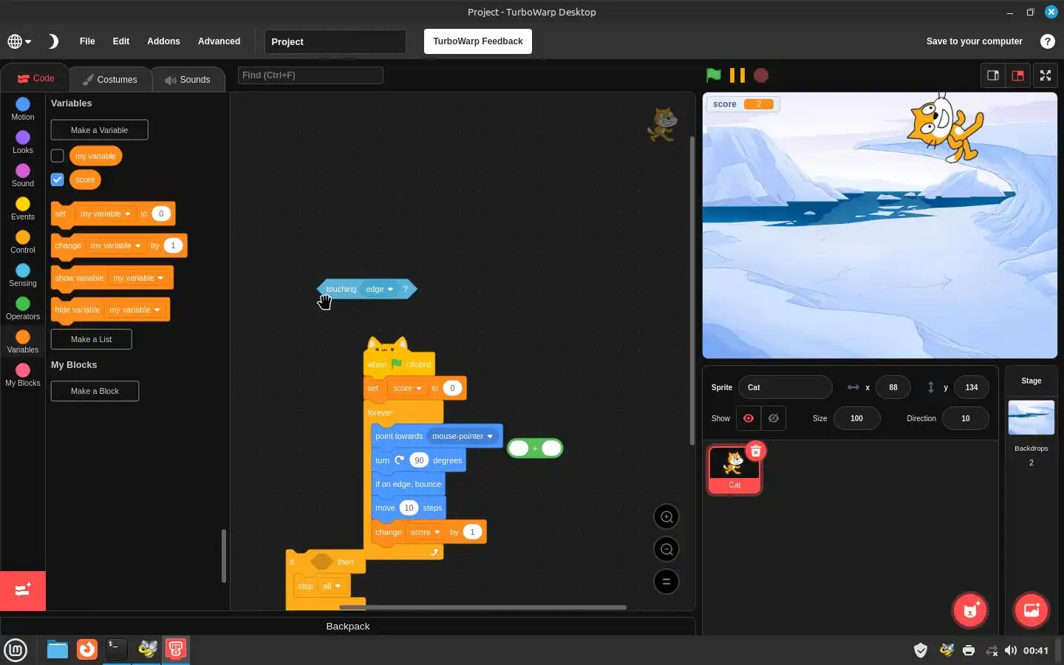Switch to large stage layout

[1017, 75]
